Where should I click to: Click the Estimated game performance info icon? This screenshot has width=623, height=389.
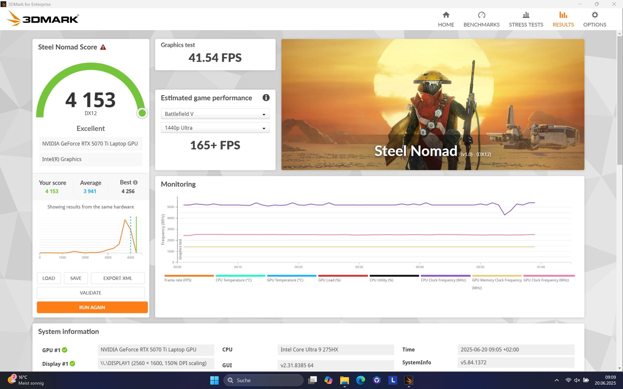point(266,98)
